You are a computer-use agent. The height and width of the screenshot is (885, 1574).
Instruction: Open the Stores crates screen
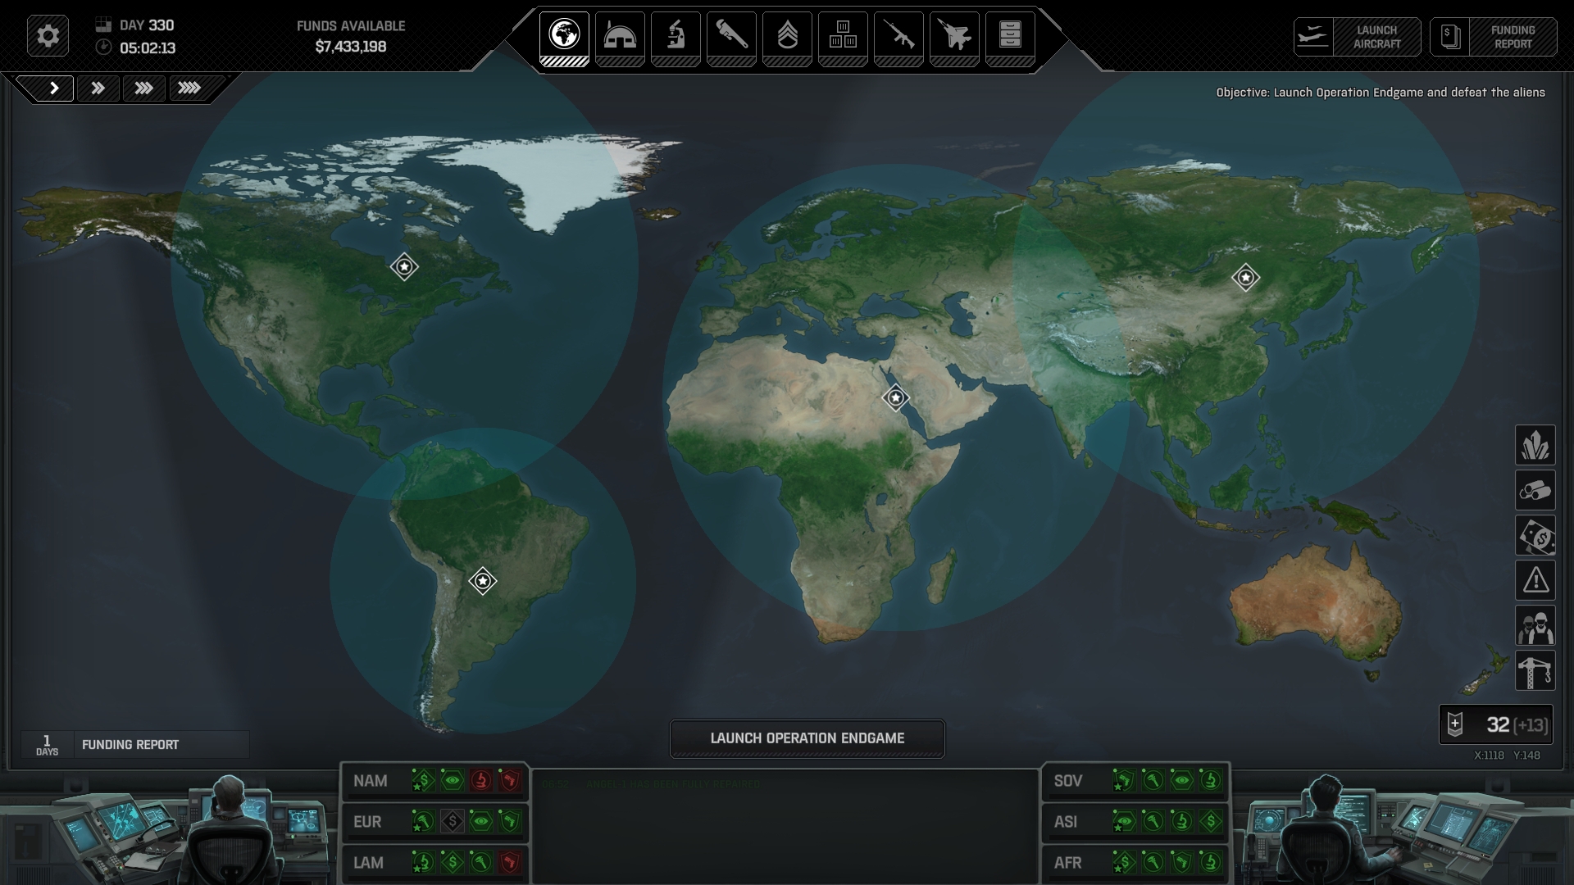click(843, 37)
